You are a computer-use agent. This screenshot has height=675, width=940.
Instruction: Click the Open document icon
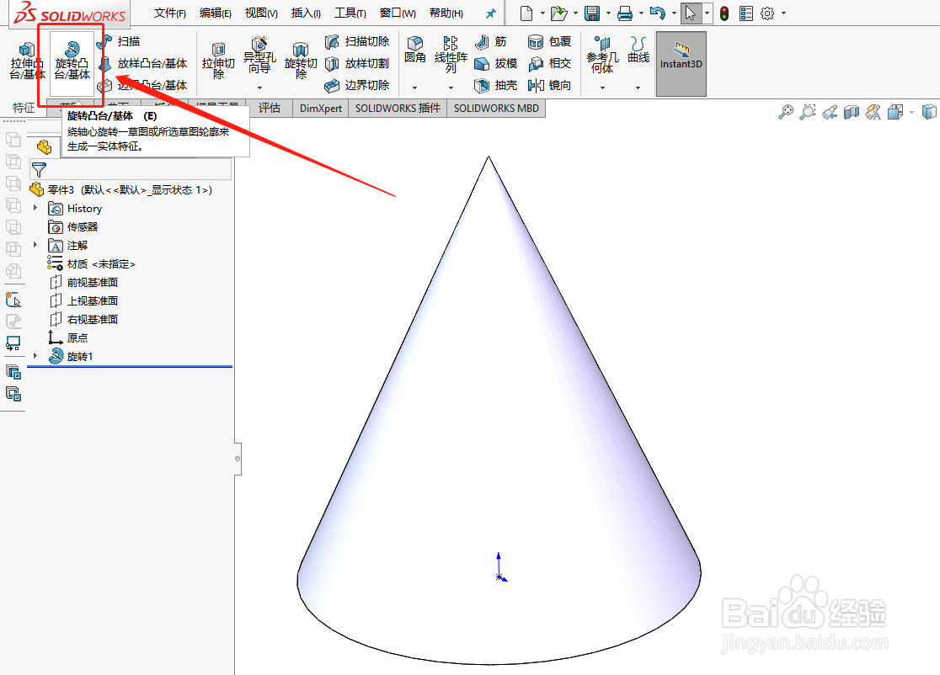(x=558, y=13)
